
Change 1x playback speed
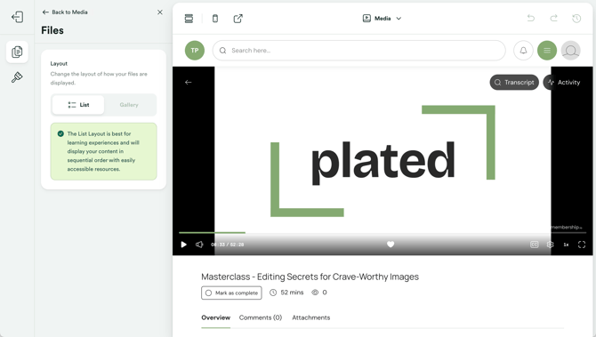pyautogui.click(x=566, y=245)
